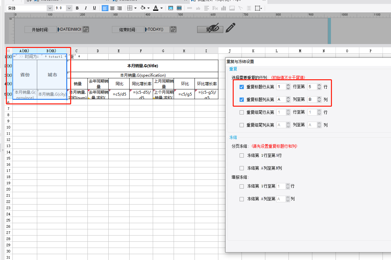This screenshot has width=391, height=260.
Task: Check the 填报冻结 row freeze checkbox
Action: 242,187
